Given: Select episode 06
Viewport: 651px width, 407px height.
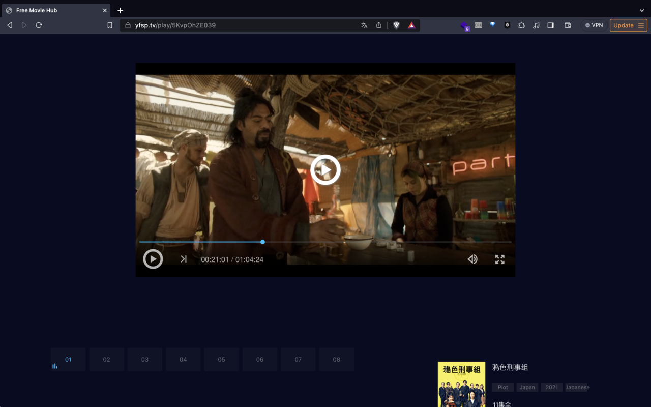Looking at the screenshot, I should click(x=260, y=360).
